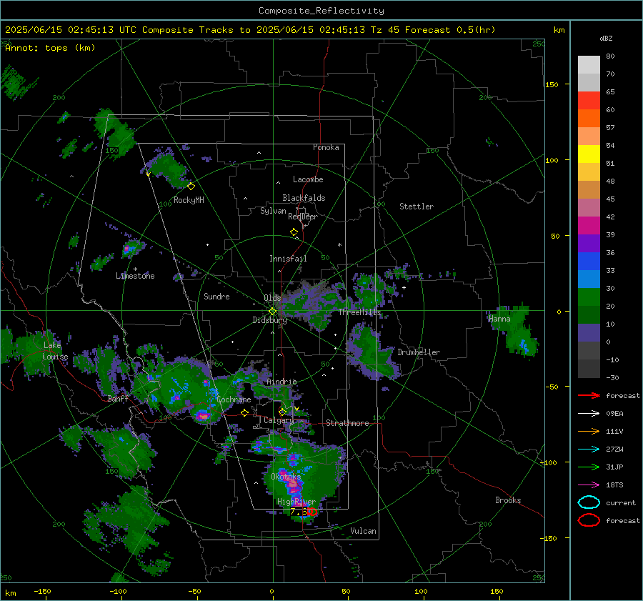Click the Banff town label
Image resolution: width=643 pixels, height=601 pixels.
118,398
